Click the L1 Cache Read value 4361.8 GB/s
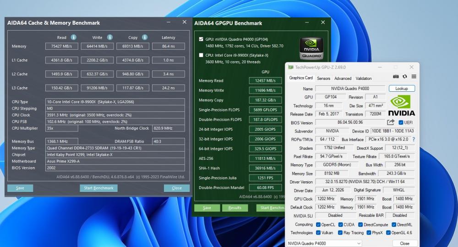Viewport: 458px width, 247px height. (62, 60)
